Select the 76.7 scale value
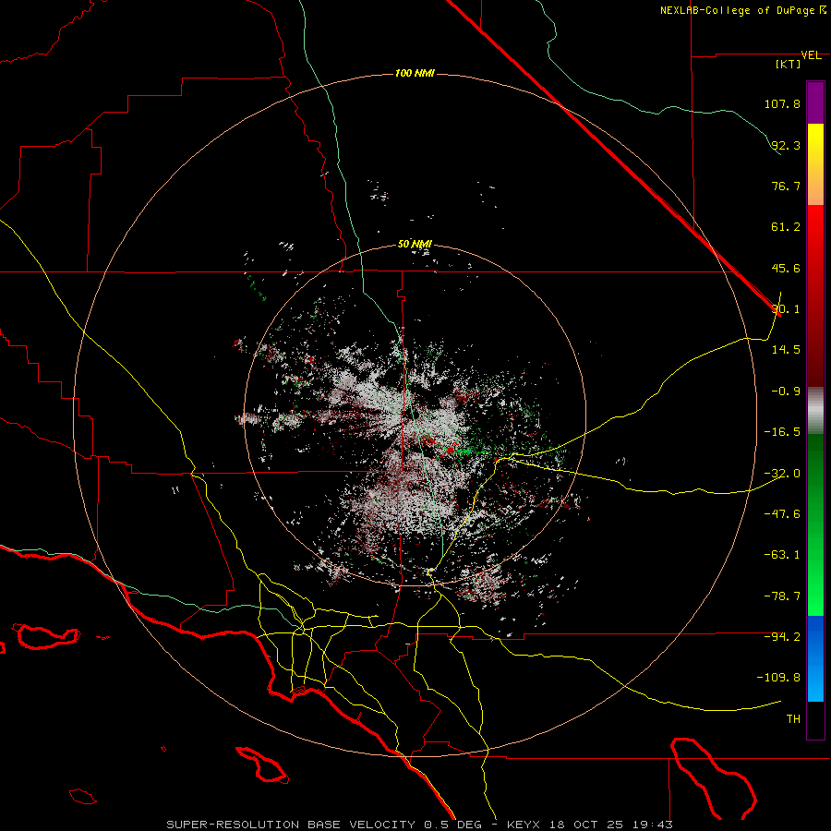 pyautogui.click(x=786, y=186)
